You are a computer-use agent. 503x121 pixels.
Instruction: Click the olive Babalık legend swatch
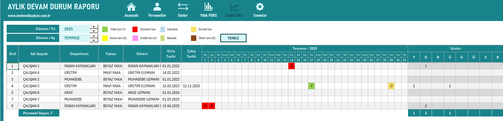pyautogui.click(x=163, y=38)
